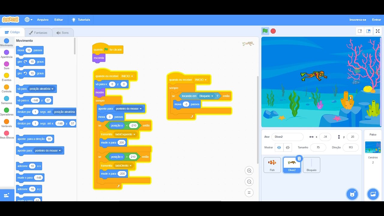Open the 'posição aleatória' dropdown in vá para block
This screenshot has width=384, height=216.
[x=42, y=89]
